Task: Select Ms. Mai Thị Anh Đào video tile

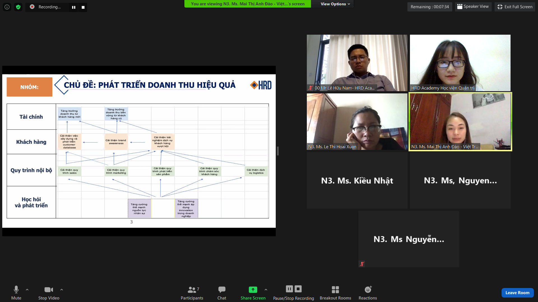Action: pos(460,122)
